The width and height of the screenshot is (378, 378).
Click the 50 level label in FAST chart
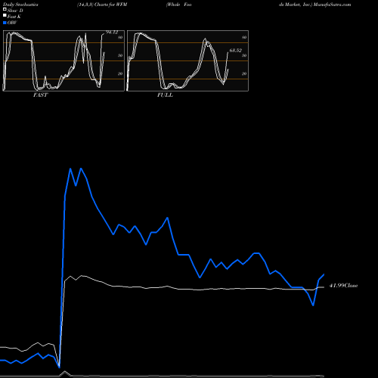(120, 55)
